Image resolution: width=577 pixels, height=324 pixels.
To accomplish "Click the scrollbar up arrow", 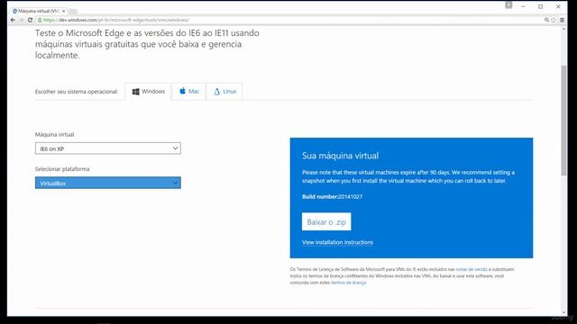I will (x=563, y=28).
